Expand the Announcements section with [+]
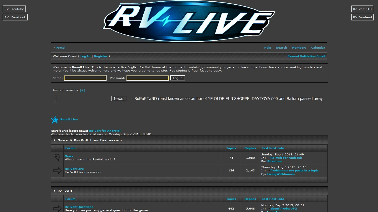 coord(82,90)
